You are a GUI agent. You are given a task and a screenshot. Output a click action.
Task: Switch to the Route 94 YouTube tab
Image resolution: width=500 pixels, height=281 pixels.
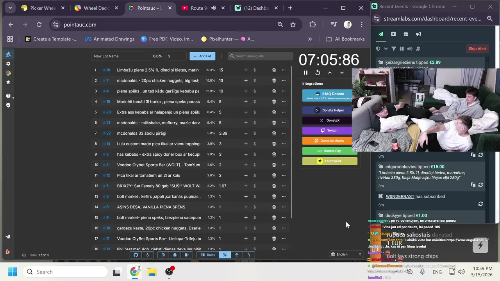point(200,8)
